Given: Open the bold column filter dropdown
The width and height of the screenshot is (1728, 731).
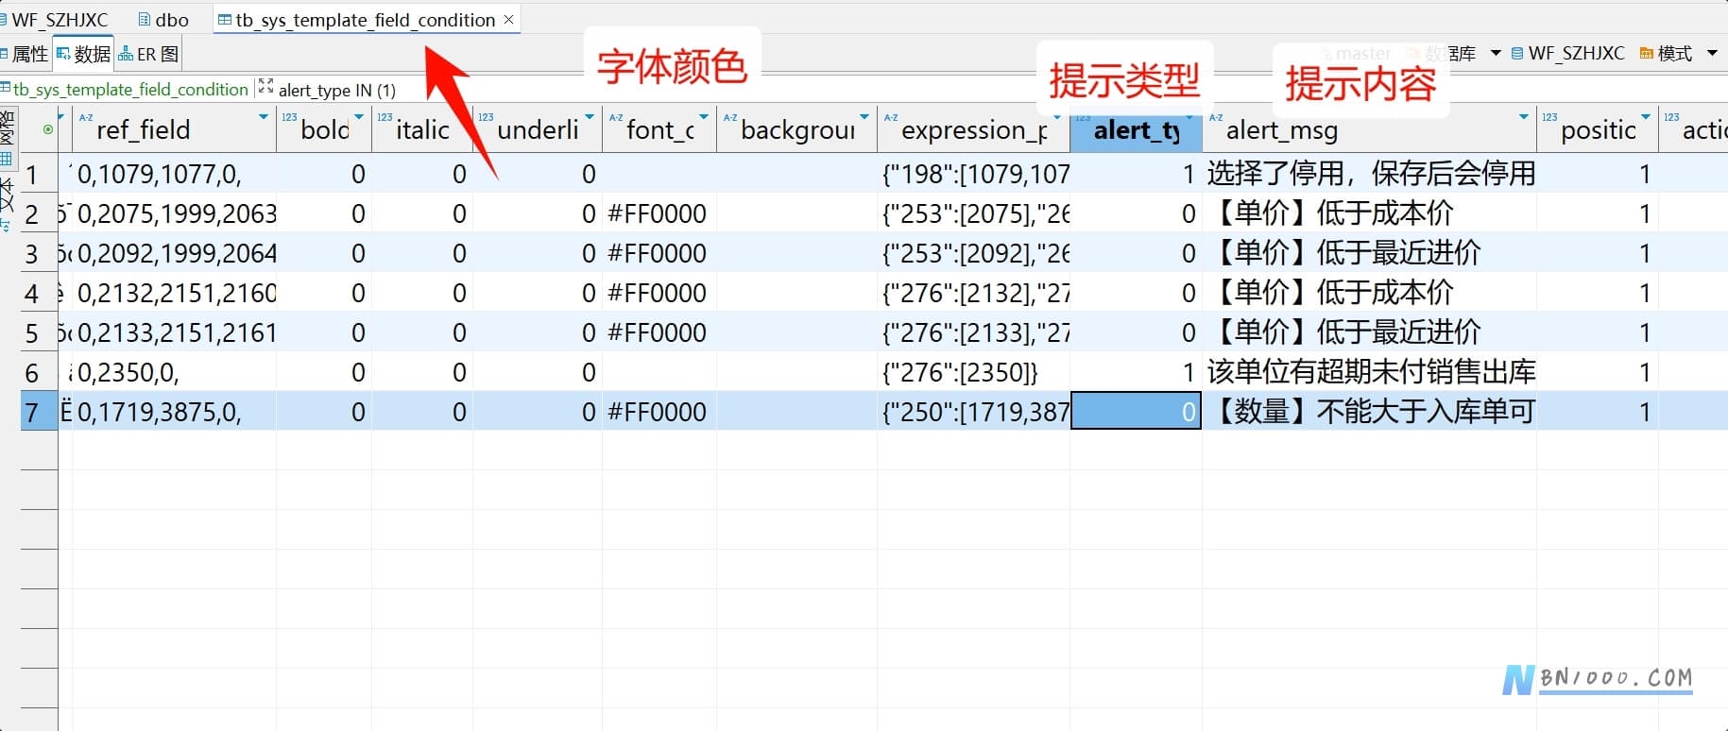Looking at the screenshot, I should coord(359,117).
